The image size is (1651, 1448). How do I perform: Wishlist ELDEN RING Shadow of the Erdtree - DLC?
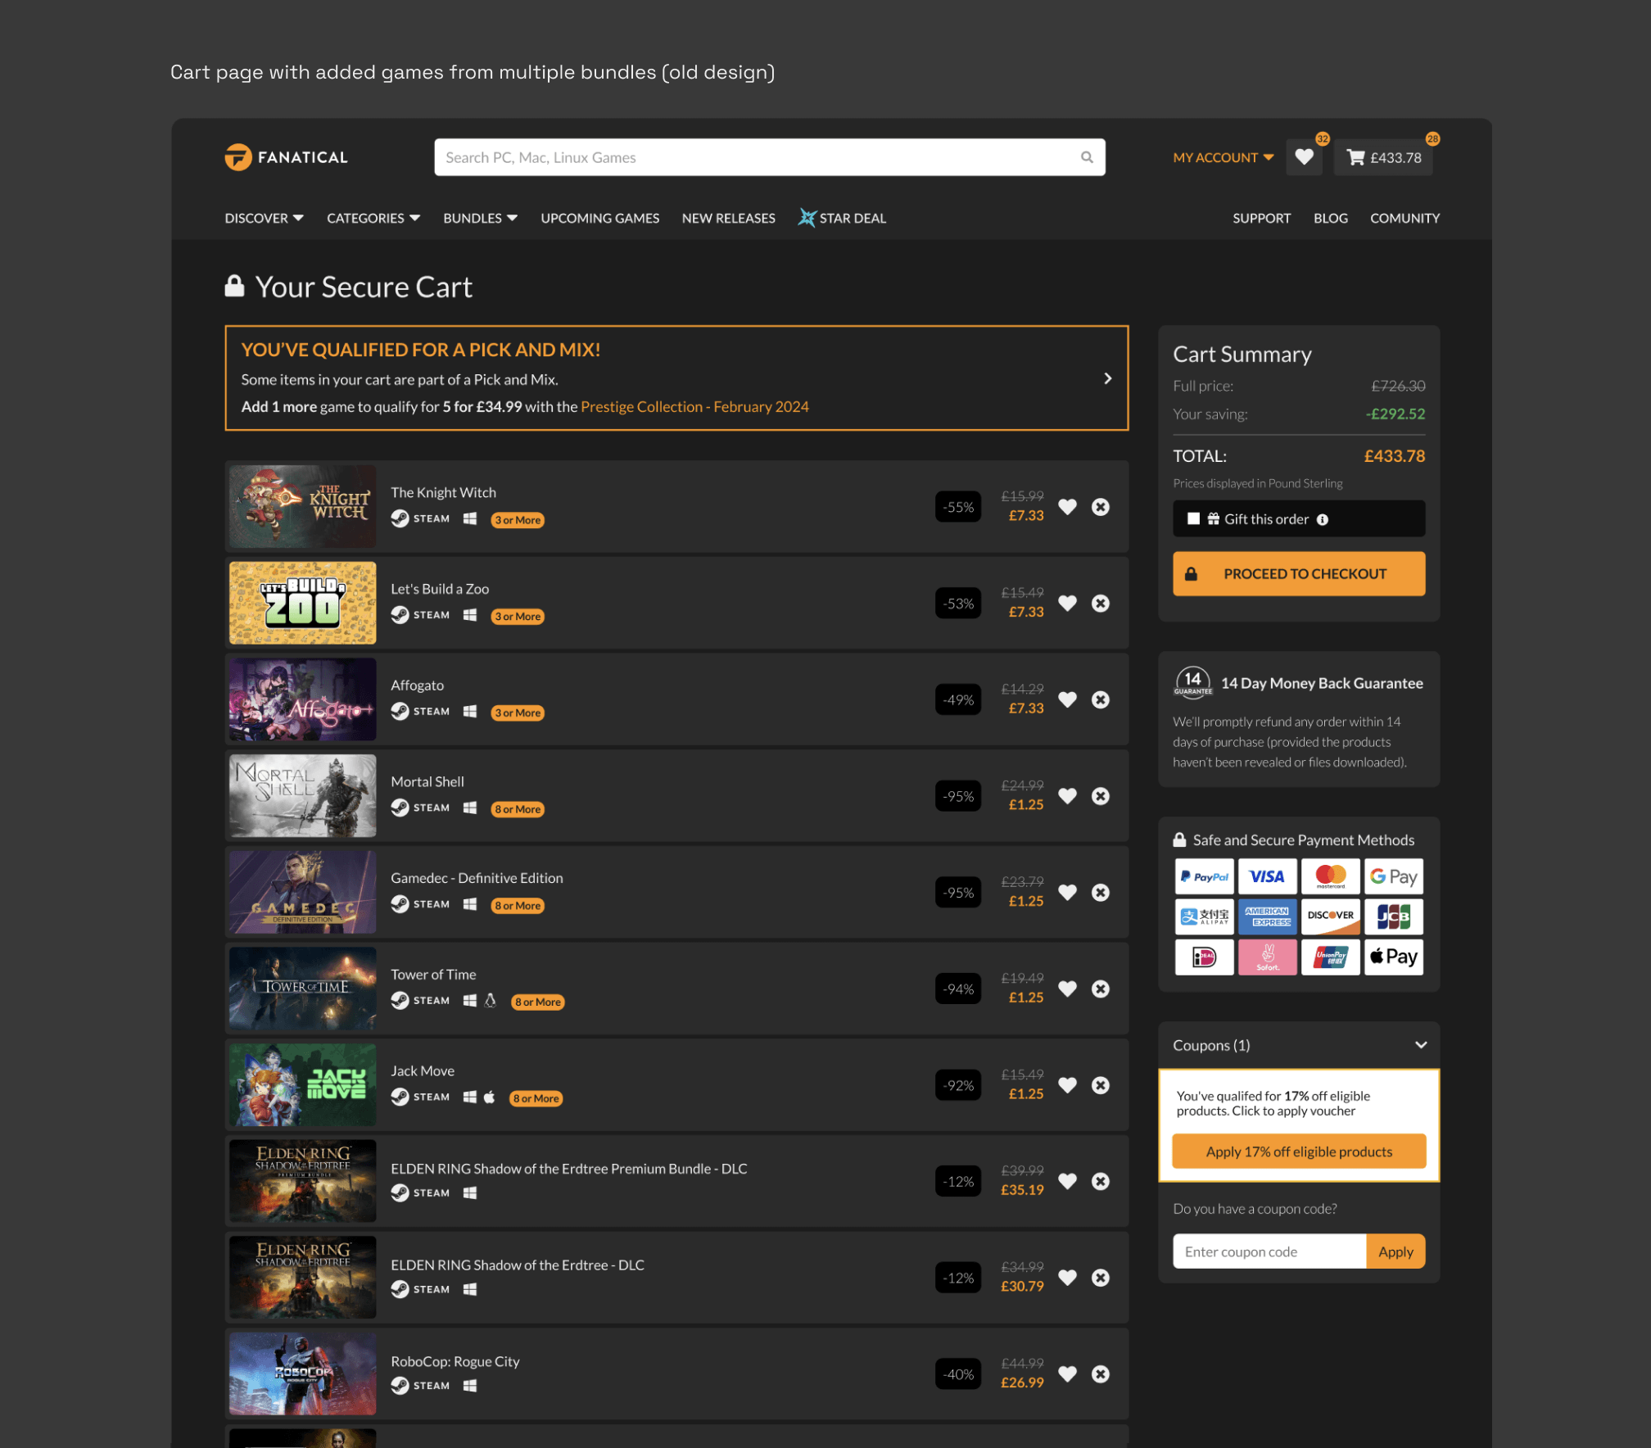tap(1067, 1278)
